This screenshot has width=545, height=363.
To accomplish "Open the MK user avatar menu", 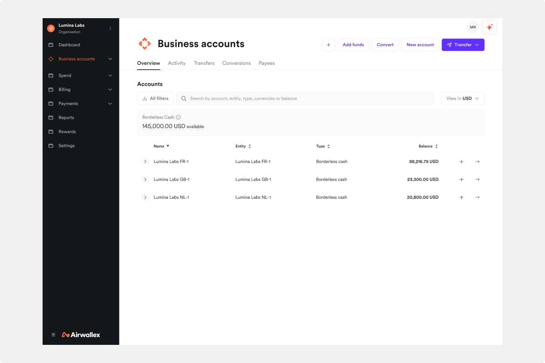I will click(x=473, y=27).
